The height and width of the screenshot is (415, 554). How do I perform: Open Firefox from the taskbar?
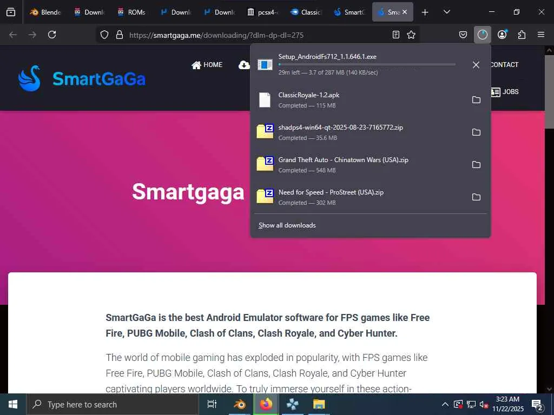tap(266, 404)
